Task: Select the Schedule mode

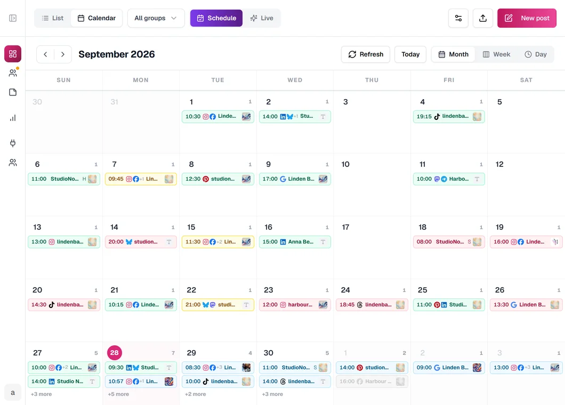Action: pyautogui.click(x=216, y=18)
